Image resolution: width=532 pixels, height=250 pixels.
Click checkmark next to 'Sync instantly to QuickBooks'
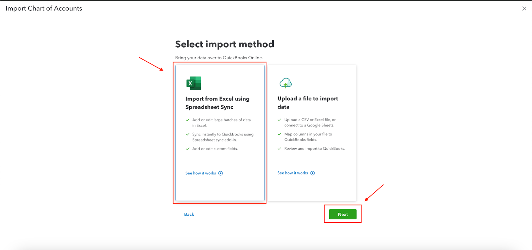[x=188, y=134]
